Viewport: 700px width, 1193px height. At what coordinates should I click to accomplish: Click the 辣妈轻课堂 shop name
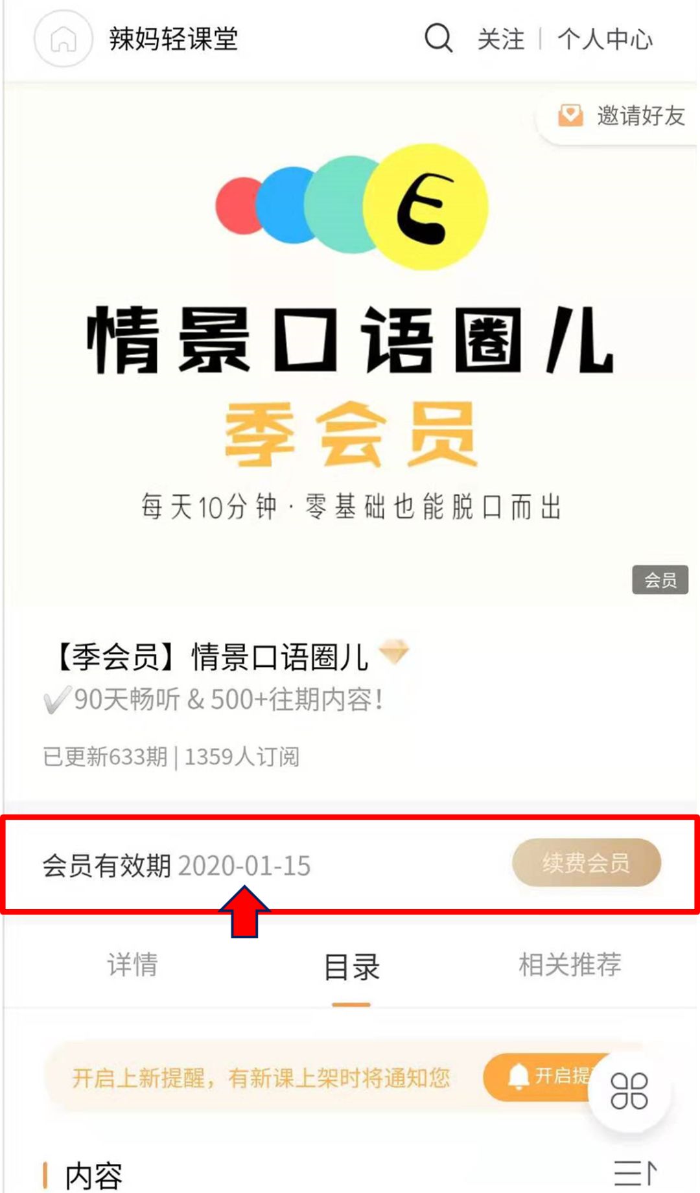[173, 39]
